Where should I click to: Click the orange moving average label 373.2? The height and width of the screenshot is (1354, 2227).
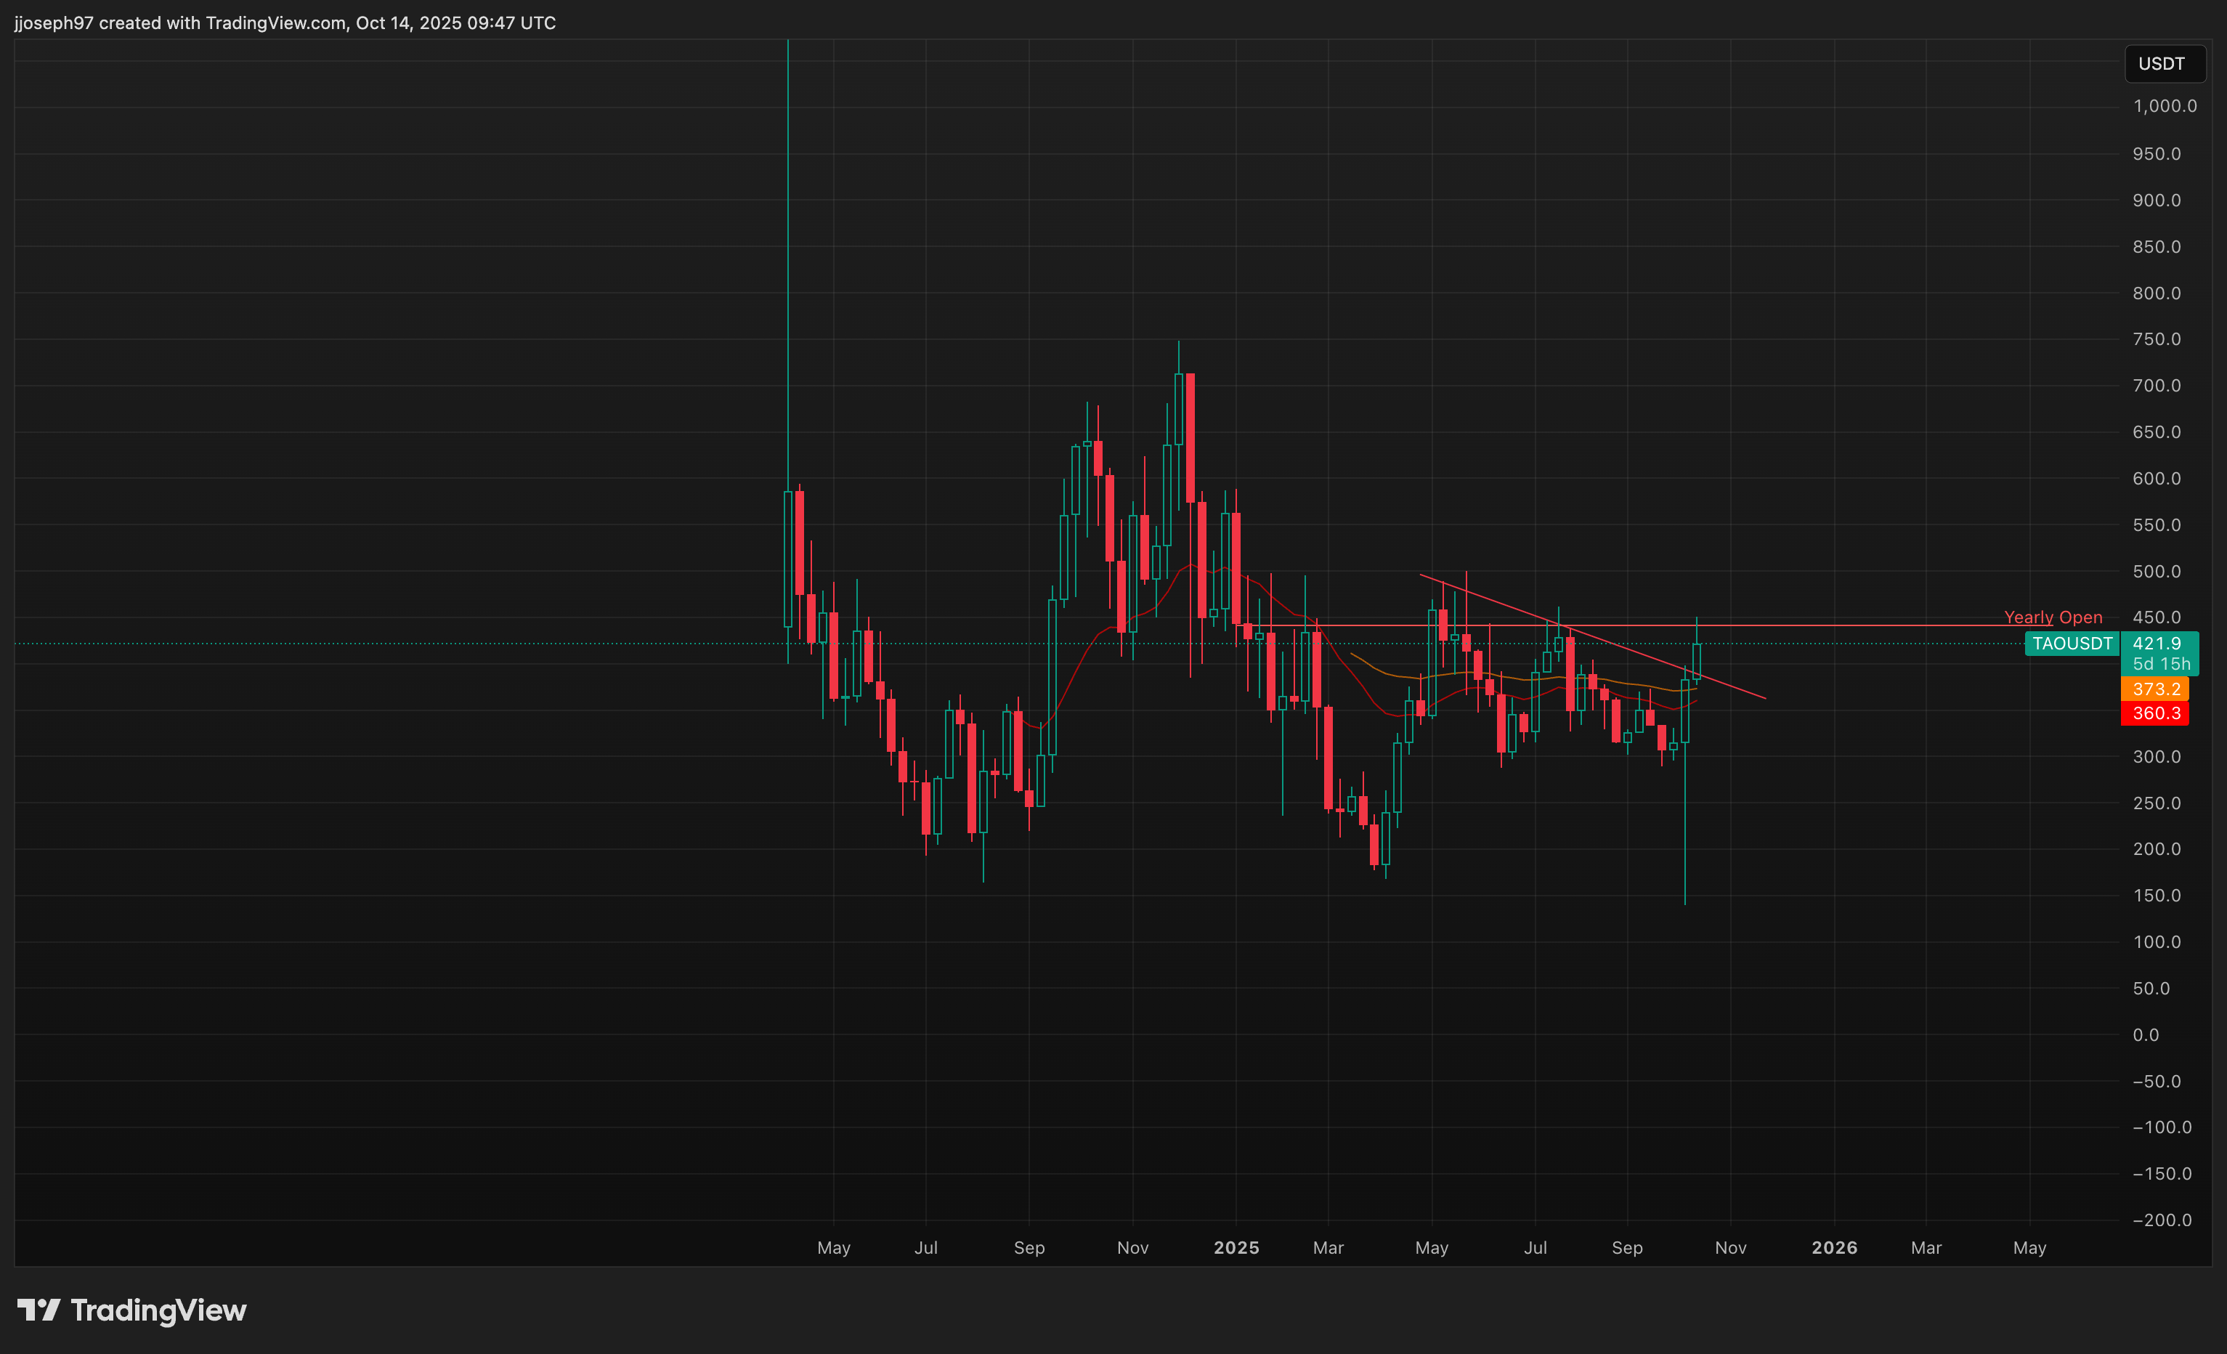click(2156, 689)
